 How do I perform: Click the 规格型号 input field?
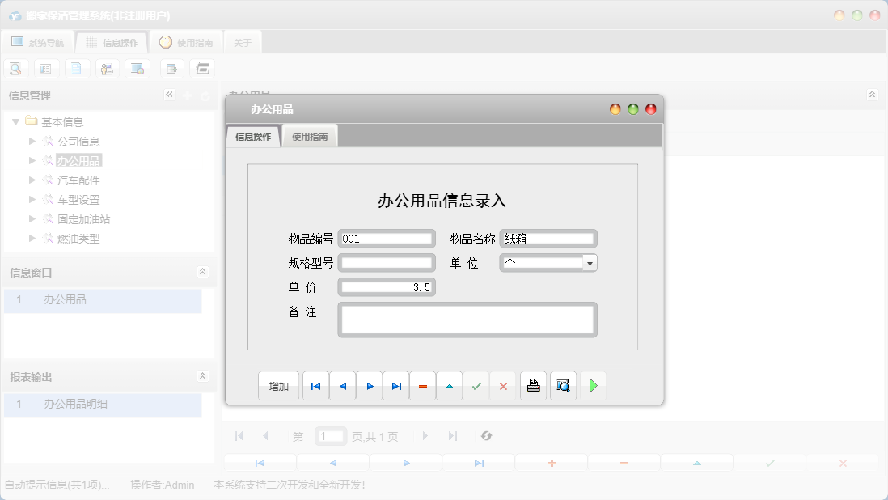[x=387, y=262]
